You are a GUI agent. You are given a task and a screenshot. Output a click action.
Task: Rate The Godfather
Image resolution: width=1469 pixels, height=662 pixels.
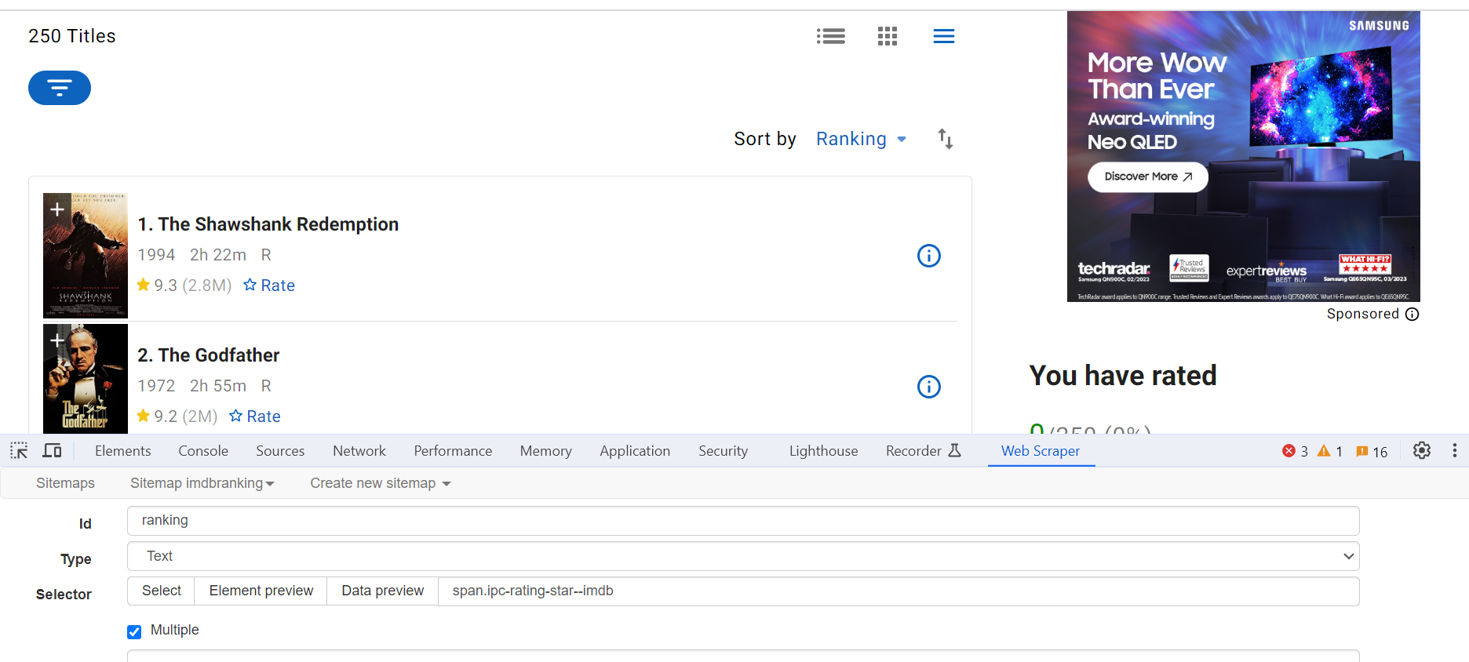pyautogui.click(x=255, y=416)
